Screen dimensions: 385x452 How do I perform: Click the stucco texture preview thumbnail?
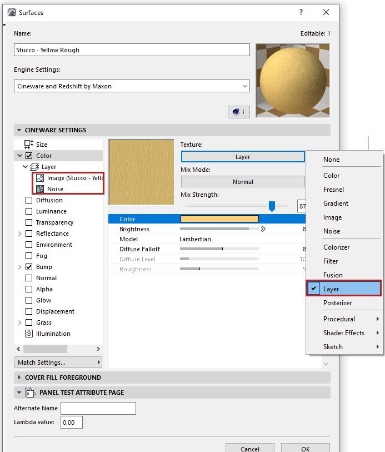pyautogui.click(x=141, y=172)
